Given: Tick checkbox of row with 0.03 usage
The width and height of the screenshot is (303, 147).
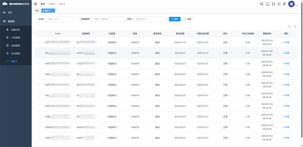Looking at the screenshot, I should [39, 53].
